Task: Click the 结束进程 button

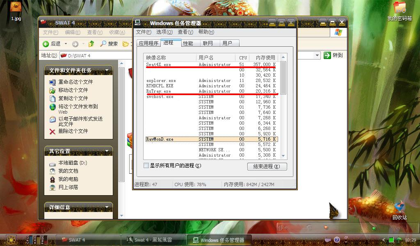Action: pos(267,166)
